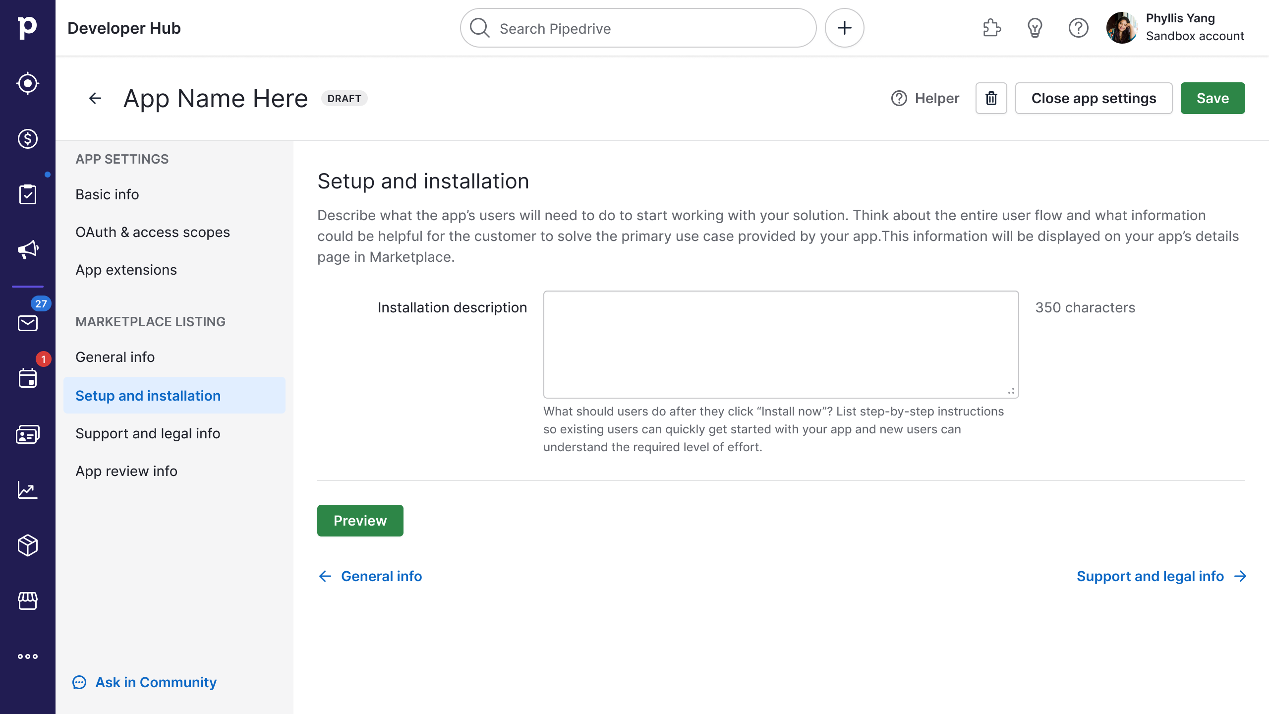
Task: Click the dollar sign icon in sidebar
Action: tap(28, 139)
